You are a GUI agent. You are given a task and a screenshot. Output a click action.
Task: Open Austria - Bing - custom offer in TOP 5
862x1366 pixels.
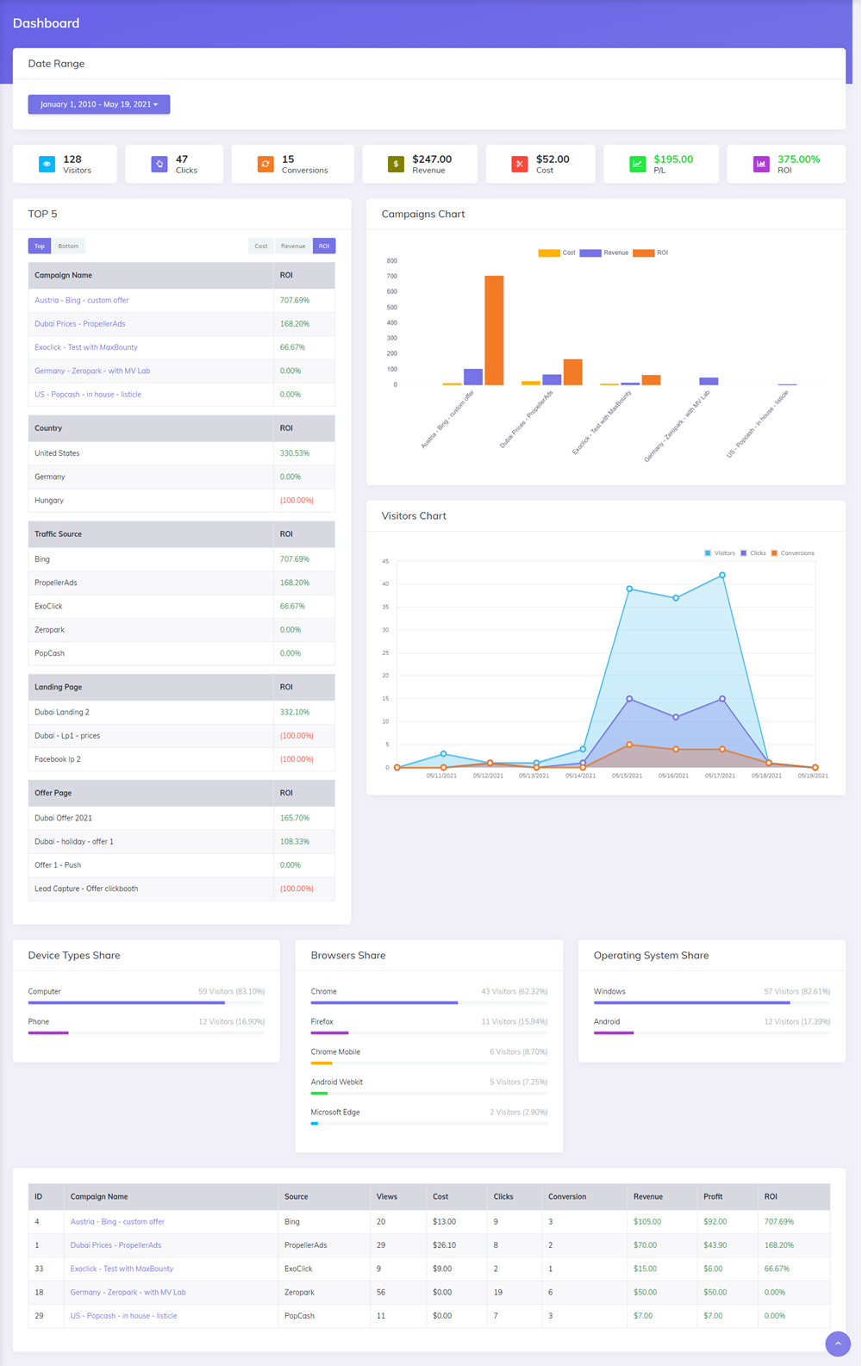82,301
